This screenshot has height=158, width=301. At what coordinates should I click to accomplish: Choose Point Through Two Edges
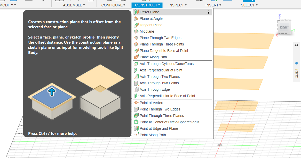coord(160,109)
